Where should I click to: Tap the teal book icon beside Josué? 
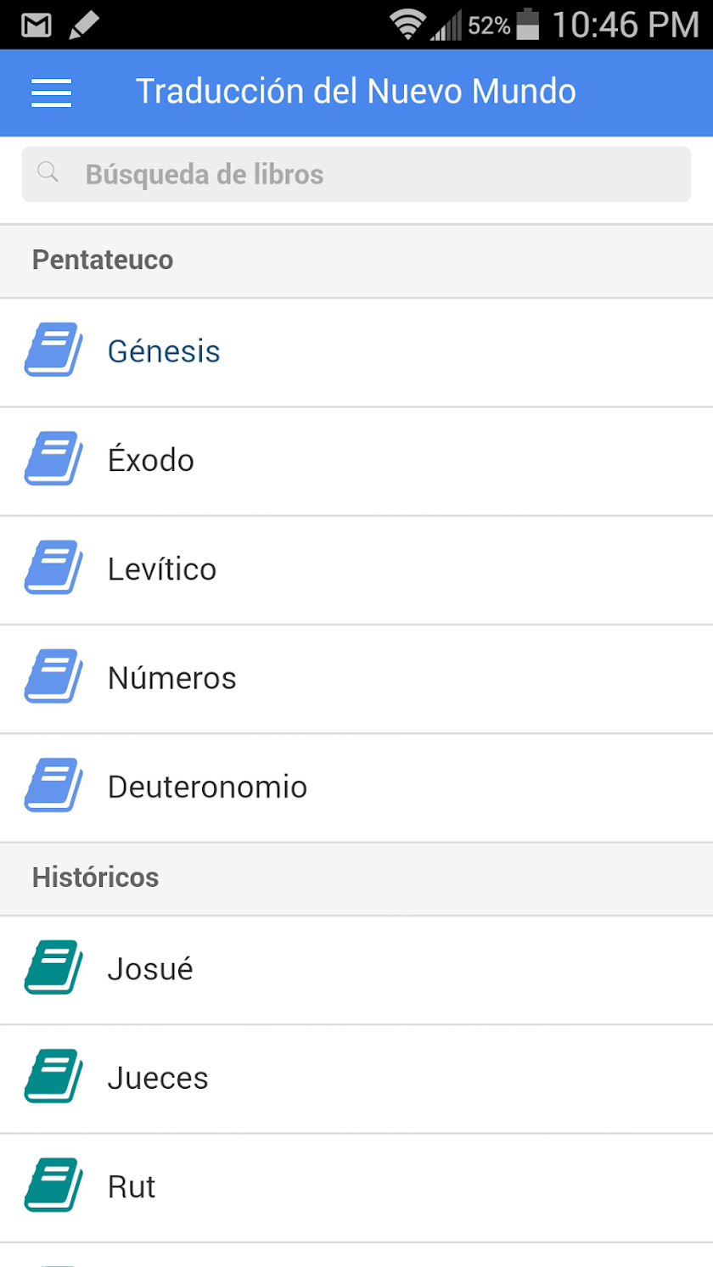click(x=53, y=967)
